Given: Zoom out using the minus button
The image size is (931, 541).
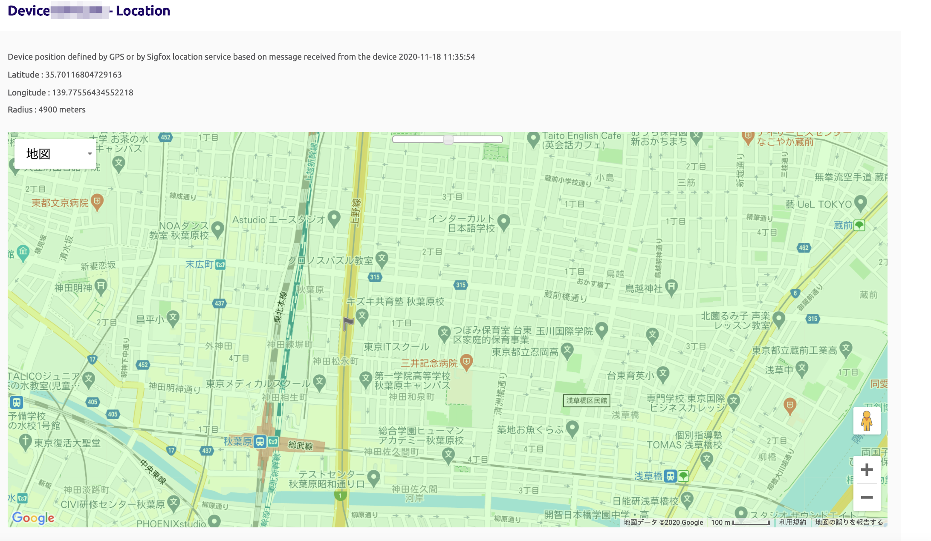Looking at the screenshot, I should (x=867, y=497).
